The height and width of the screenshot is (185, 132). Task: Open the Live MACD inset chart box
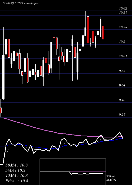(73, 172)
